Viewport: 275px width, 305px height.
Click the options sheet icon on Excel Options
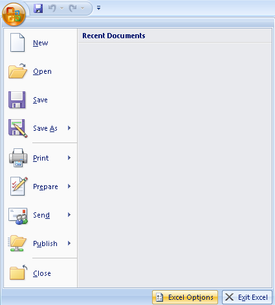[x=159, y=297]
